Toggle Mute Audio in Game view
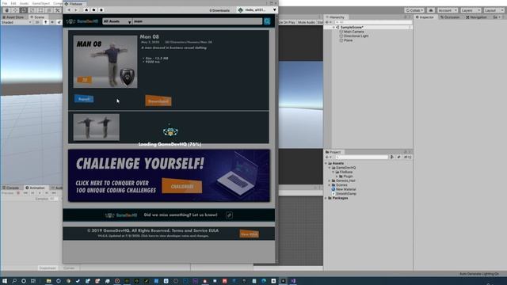The image size is (507, 285). point(307,22)
